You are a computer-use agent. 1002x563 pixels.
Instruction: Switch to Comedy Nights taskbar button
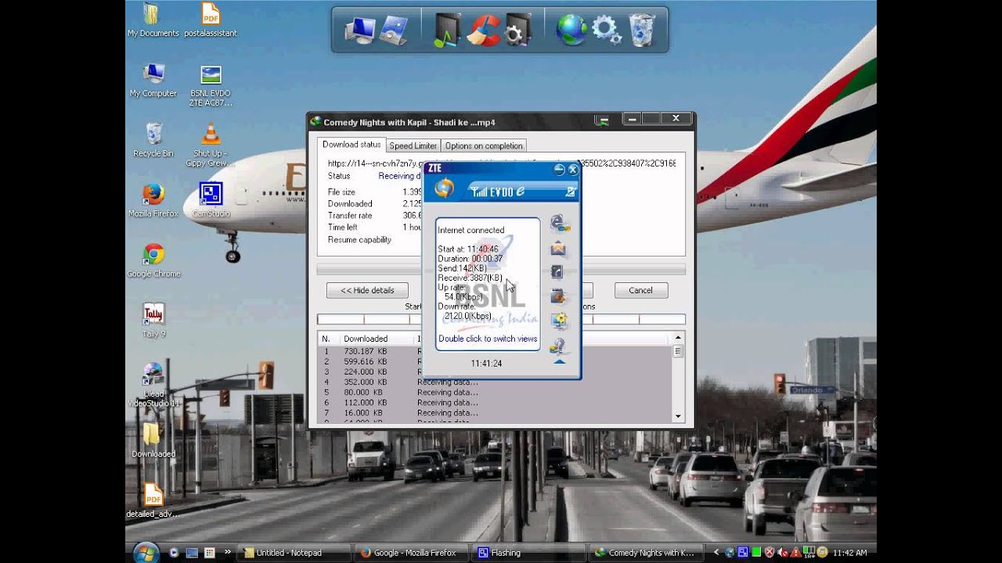click(x=645, y=553)
